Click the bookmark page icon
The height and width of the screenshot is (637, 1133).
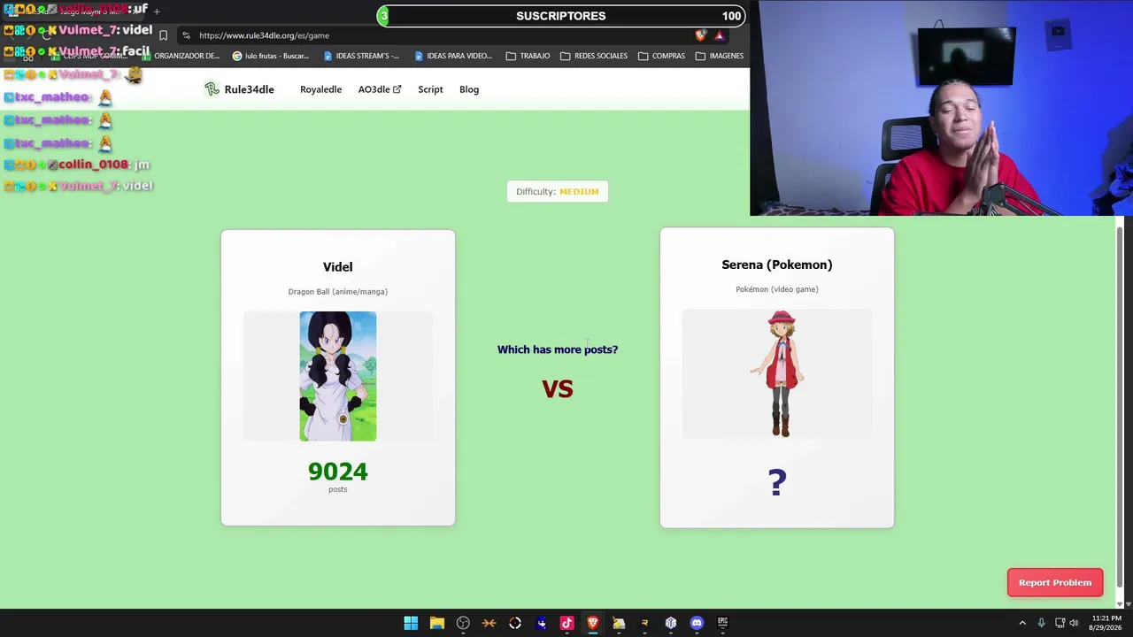pos(163,35)
